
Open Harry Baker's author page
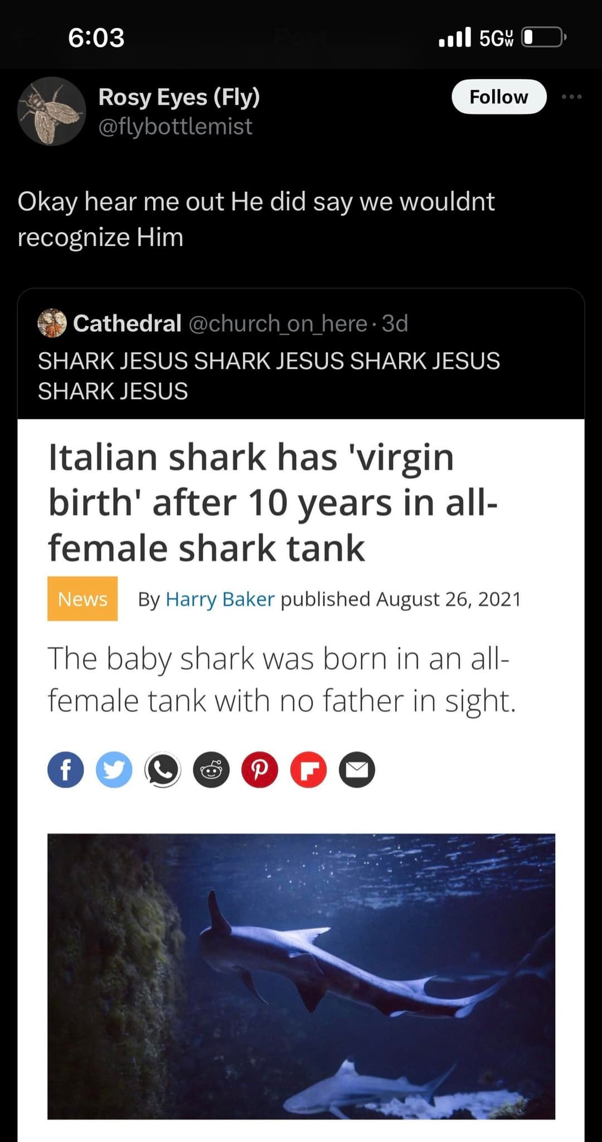(220, 599)
